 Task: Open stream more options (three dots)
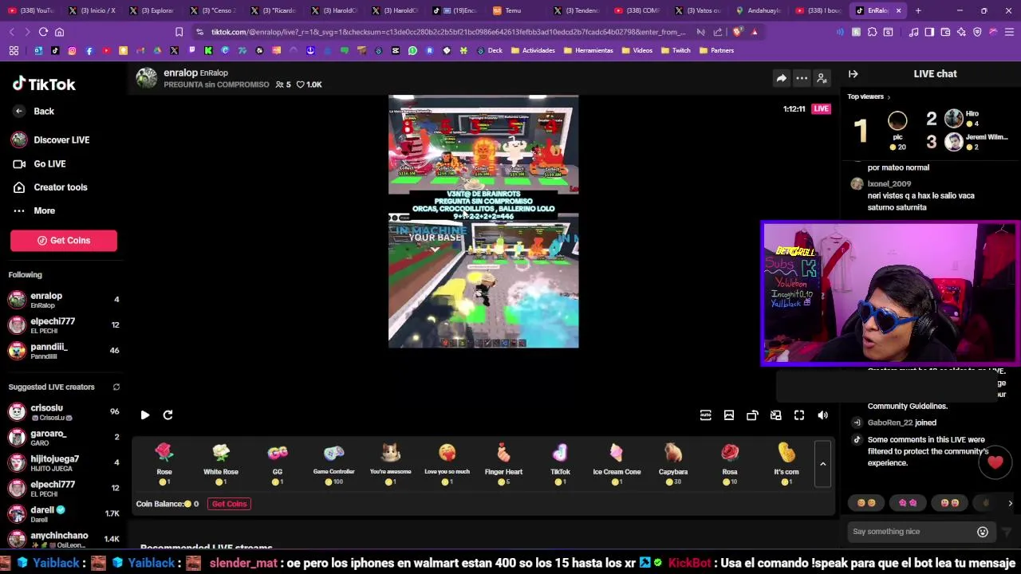pyautogui.click(x=802, y=77)
